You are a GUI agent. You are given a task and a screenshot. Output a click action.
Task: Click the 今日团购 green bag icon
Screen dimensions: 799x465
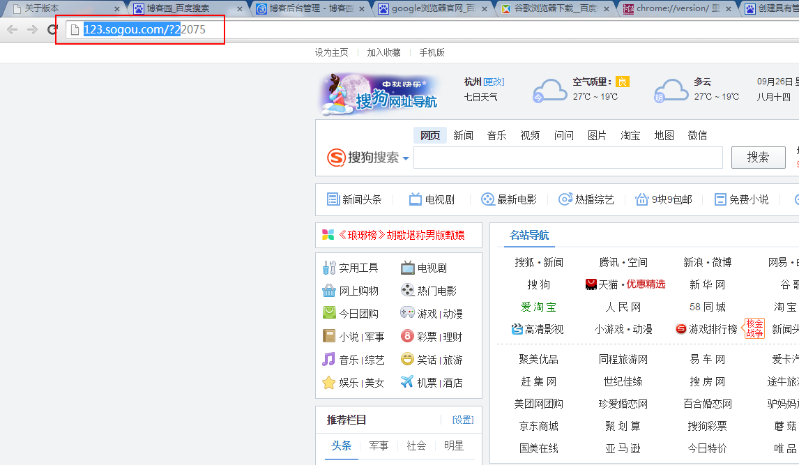[x=329, y=313]
